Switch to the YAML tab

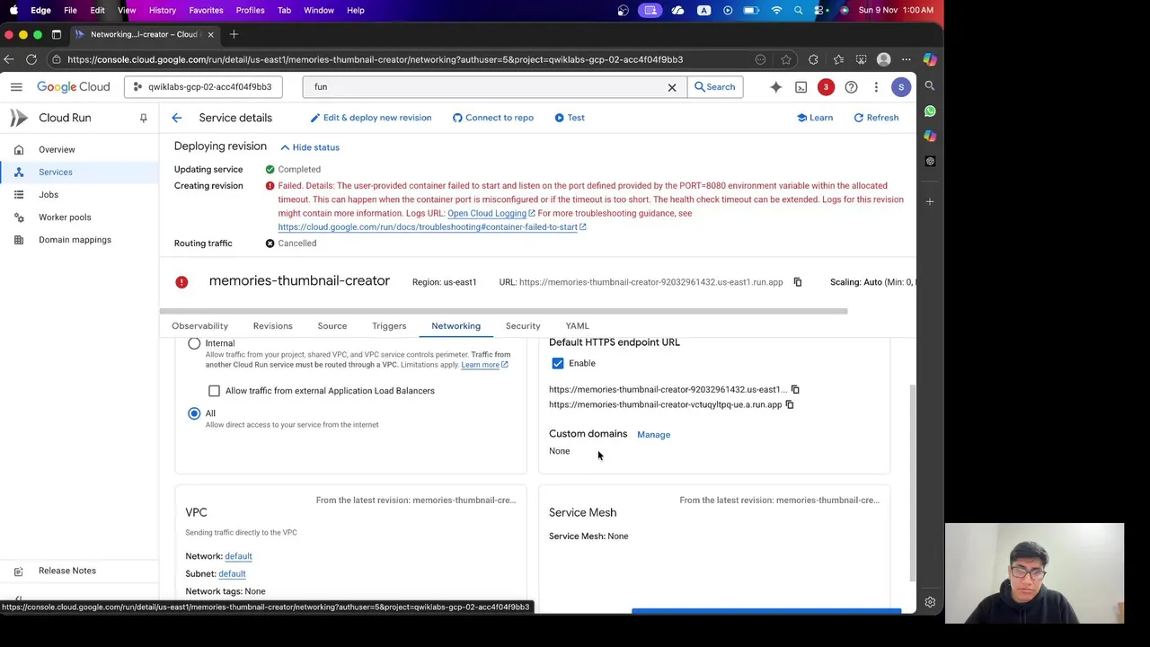577,326
